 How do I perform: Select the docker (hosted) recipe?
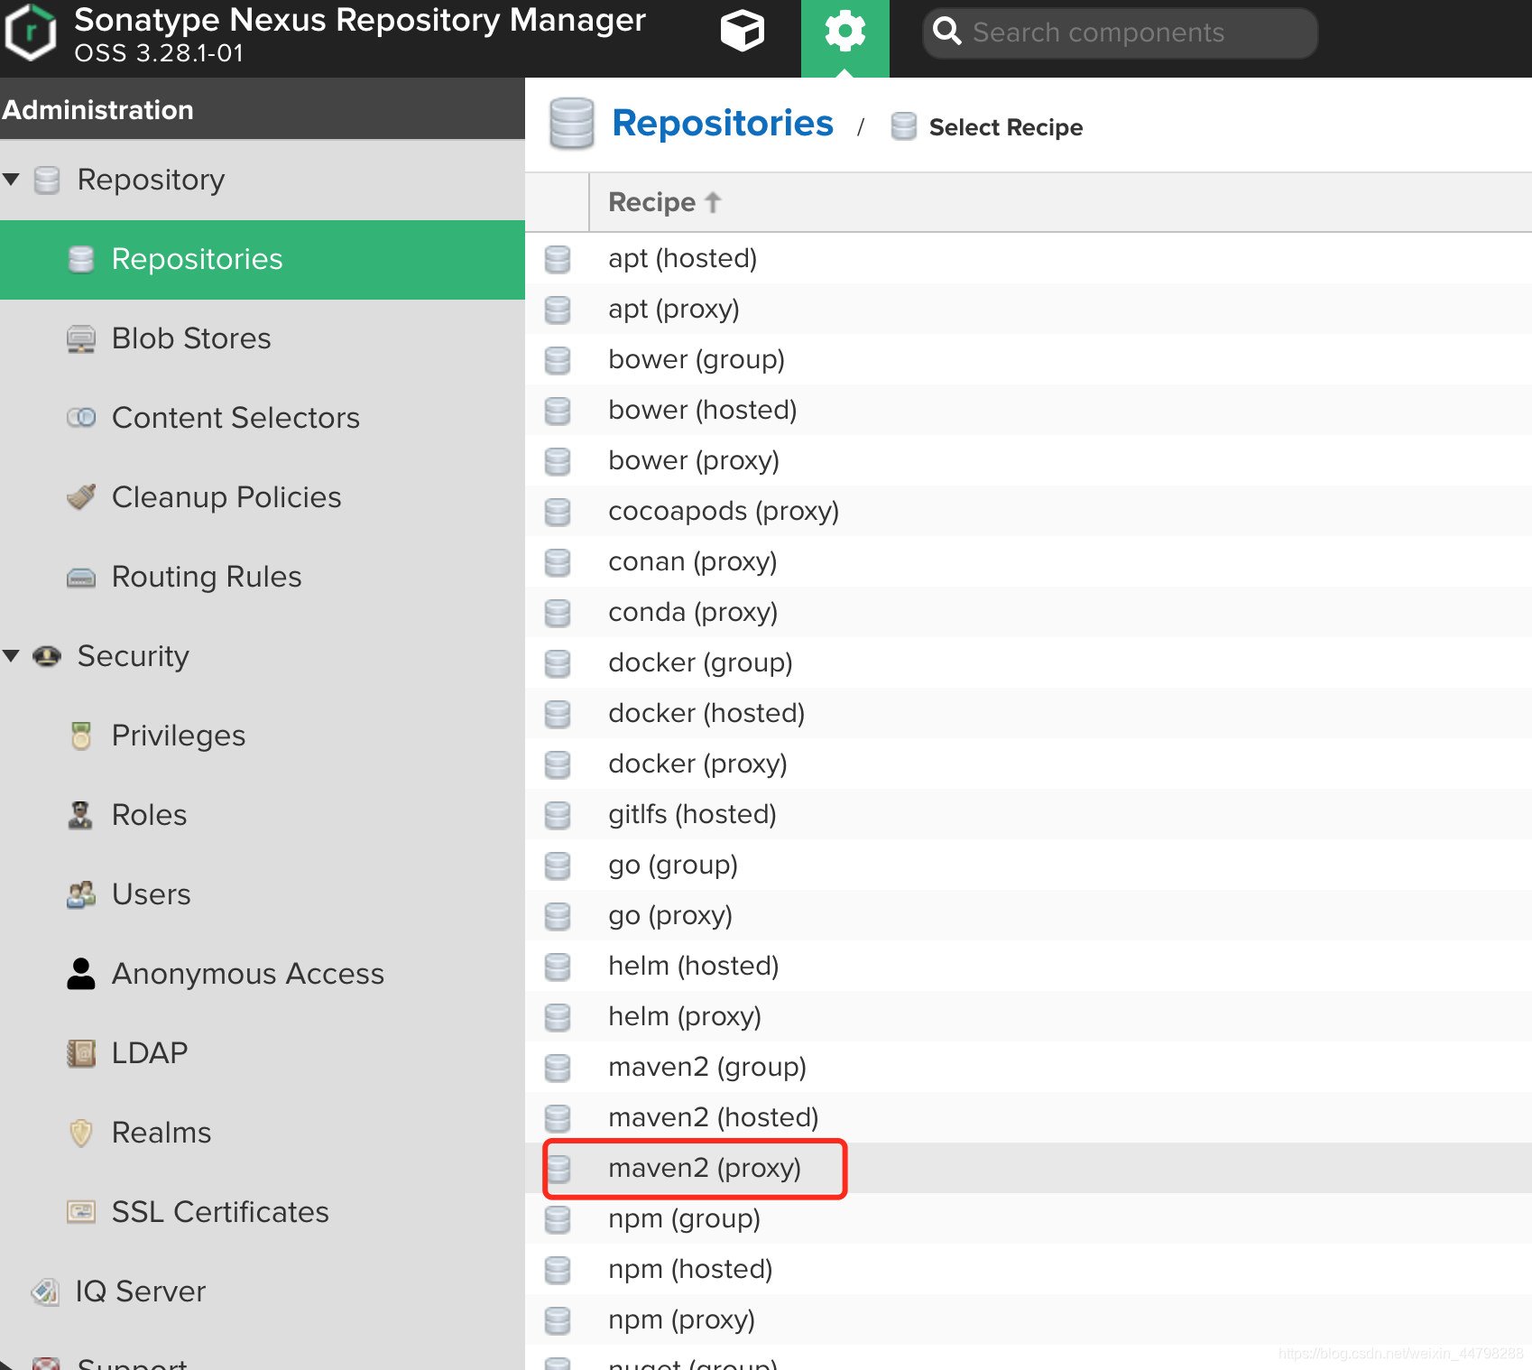pyautogui.click(x=1029, y=713)
